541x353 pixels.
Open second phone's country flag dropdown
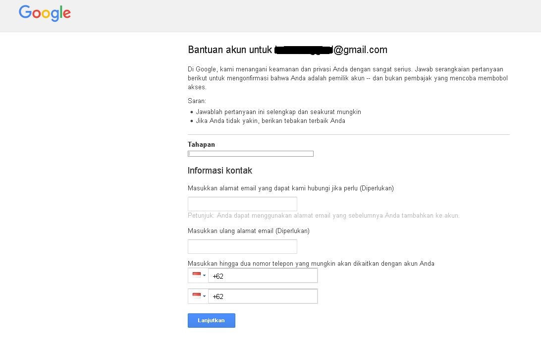point(198,296)
